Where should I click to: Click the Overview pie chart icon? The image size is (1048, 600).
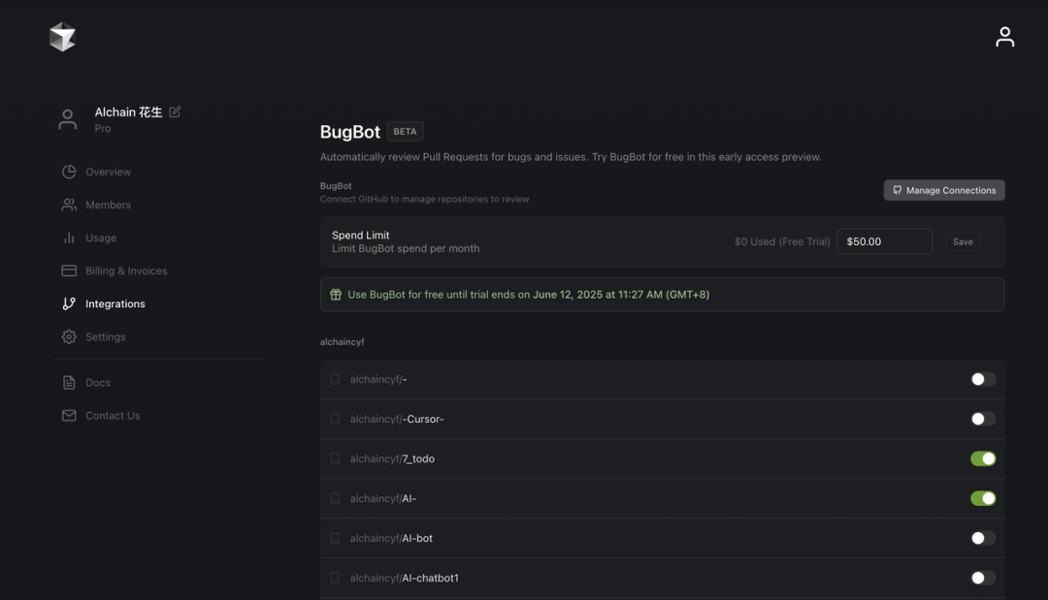pyautogui.click(x=69, y=172)
